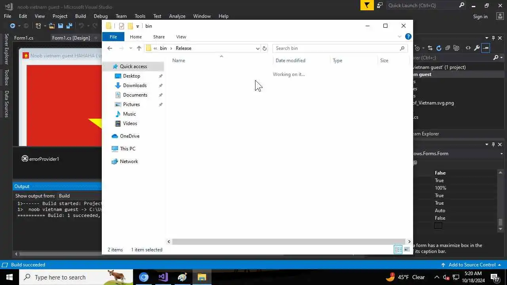Image resolution: width=507 pixels, height=285 pixels.
Task: Click the Search bin input field
Action: point(340,48)
